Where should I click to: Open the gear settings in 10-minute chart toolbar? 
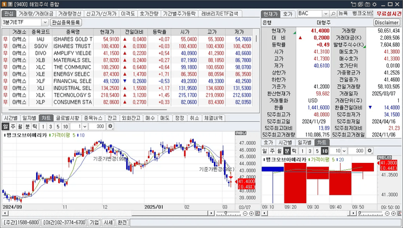click(369, 150)
